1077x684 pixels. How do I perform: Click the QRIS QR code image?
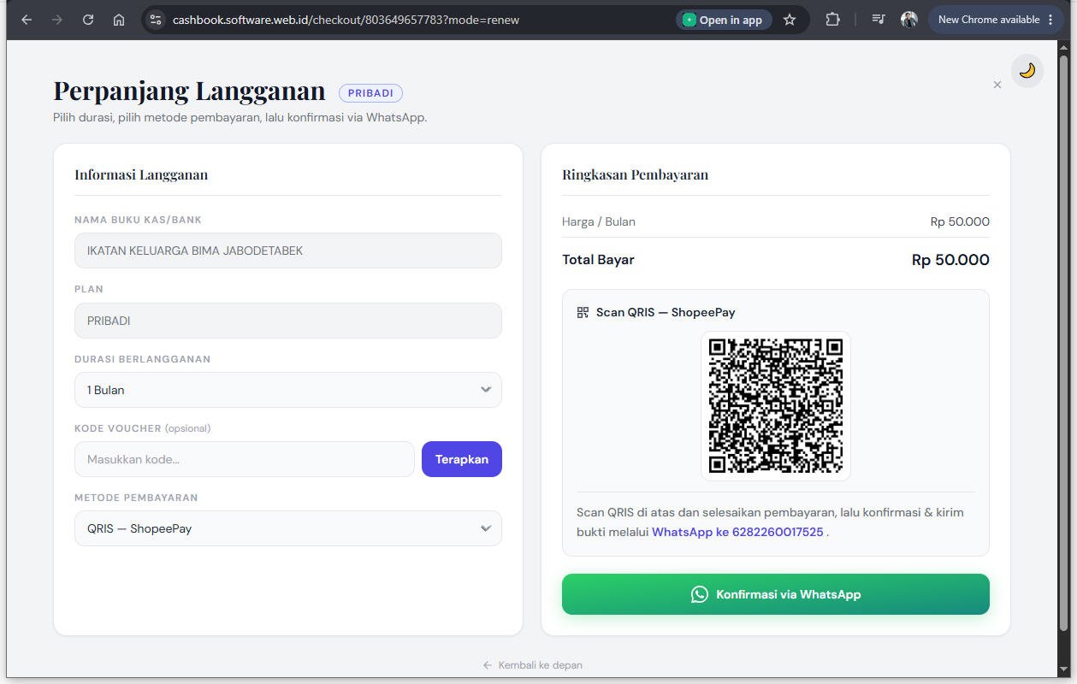point(776,406)
